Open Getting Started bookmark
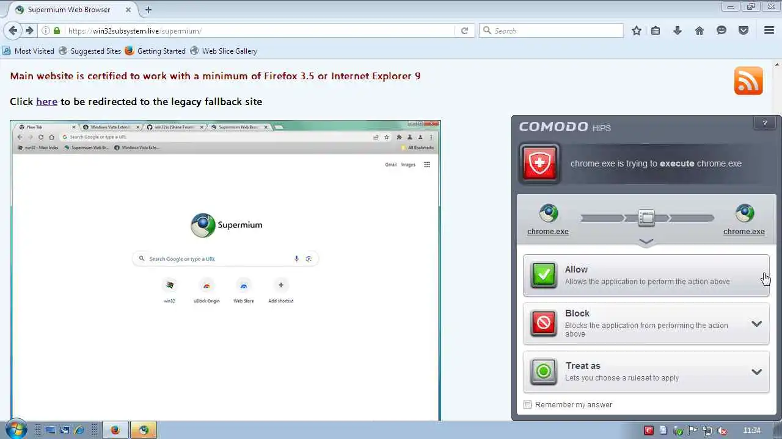Viewport: 782px width, 439px height. (155, 51)
